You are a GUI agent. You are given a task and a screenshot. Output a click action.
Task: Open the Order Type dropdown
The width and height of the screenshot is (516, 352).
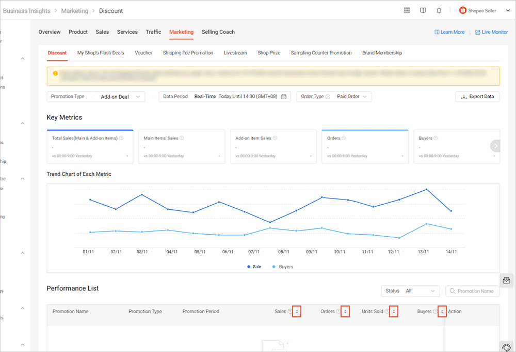pos(351,96)
